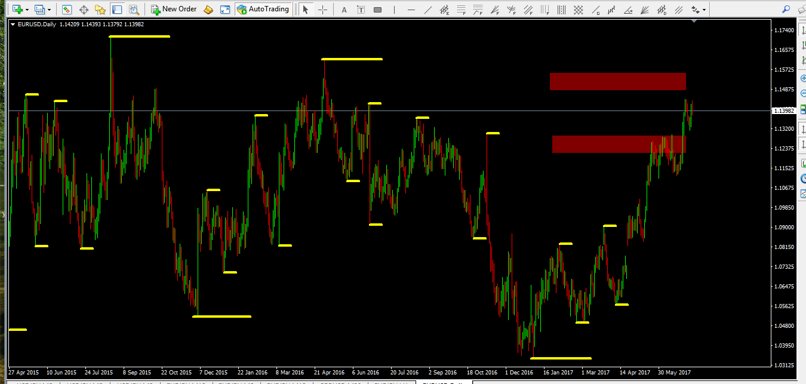Select the Fibonacci Arcs tool
Image resolution: width=806 pixels, height=384 pixels.
tap(511, 10)
